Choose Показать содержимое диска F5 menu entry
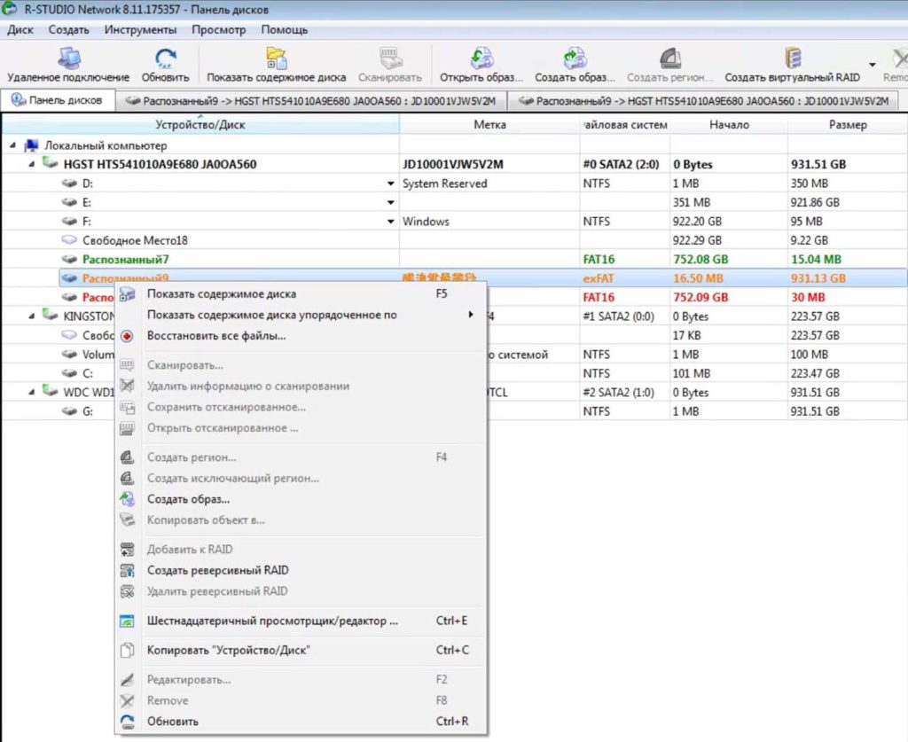Viewport: 908px width, 742px height. pyautogui.click(x=301, y=294)
